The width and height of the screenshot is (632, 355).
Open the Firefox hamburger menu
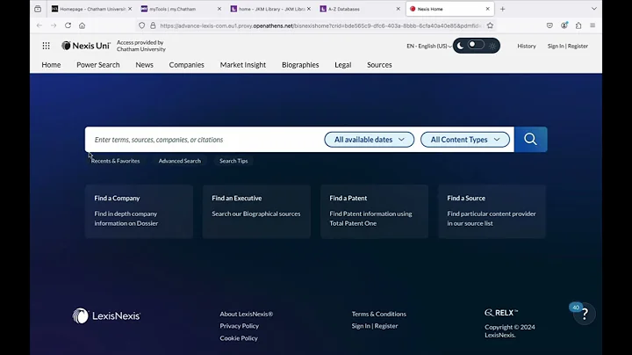[592, 25]
